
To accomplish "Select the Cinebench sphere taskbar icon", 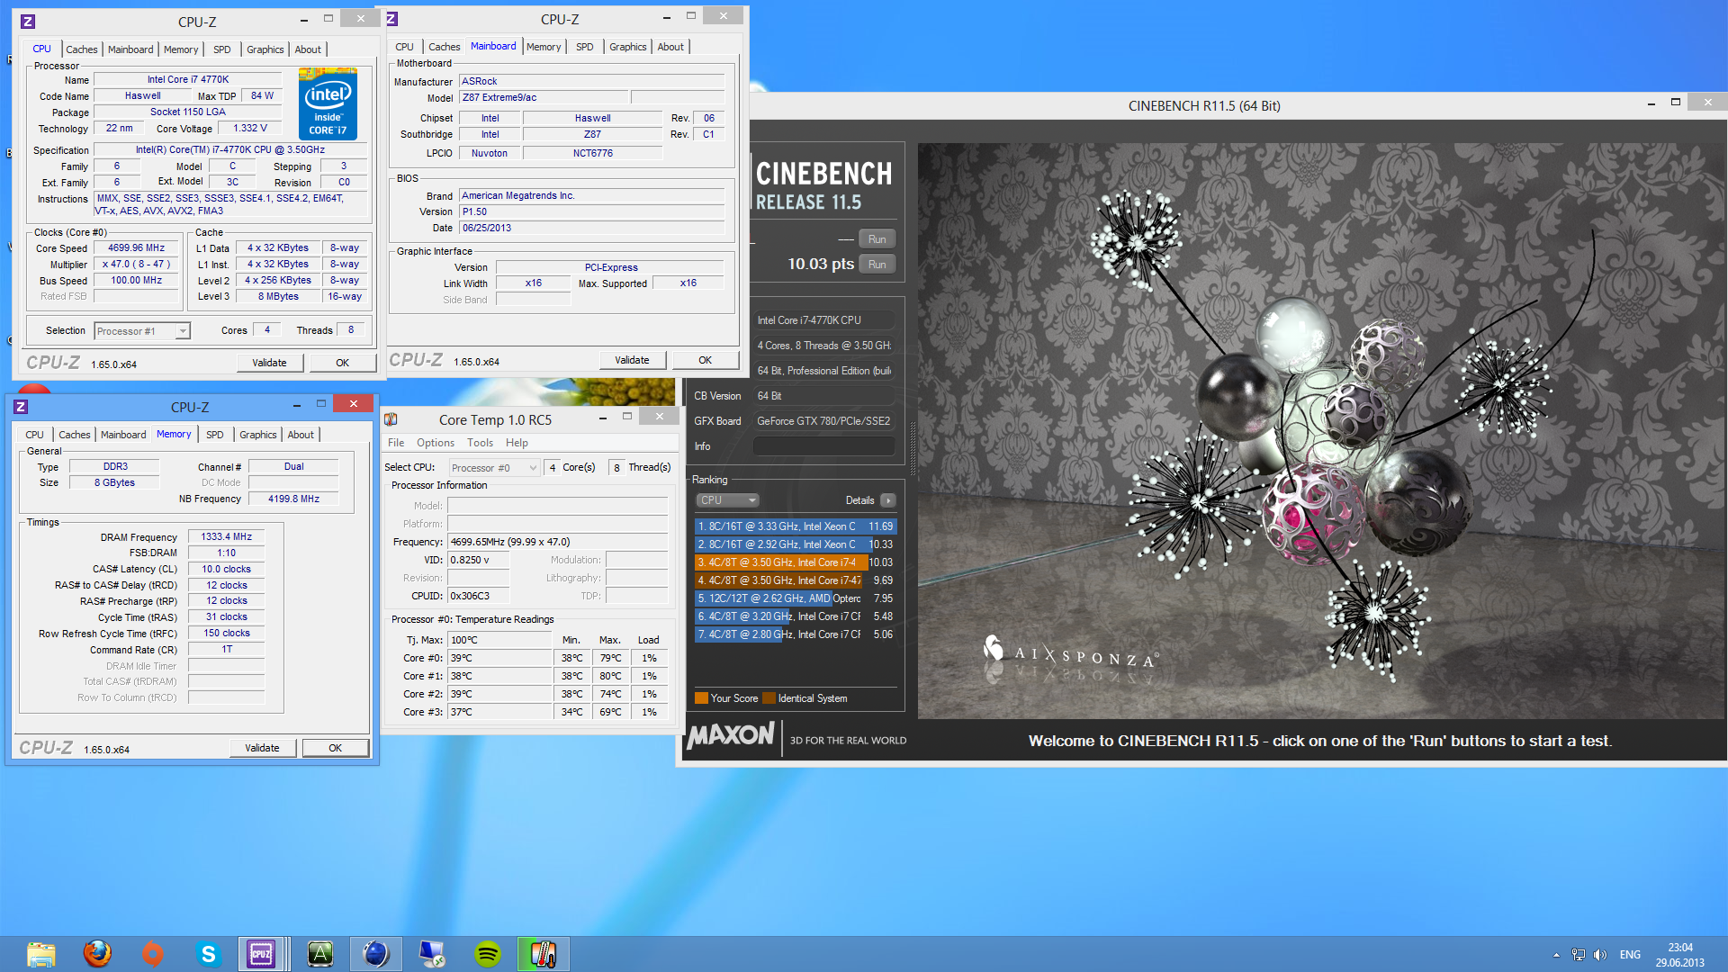I will tap(376, 954).
